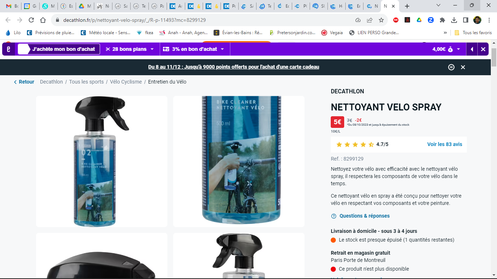Click the share page icon in address bar
This screenshot has width=497, height=279.
coord(369,20)
